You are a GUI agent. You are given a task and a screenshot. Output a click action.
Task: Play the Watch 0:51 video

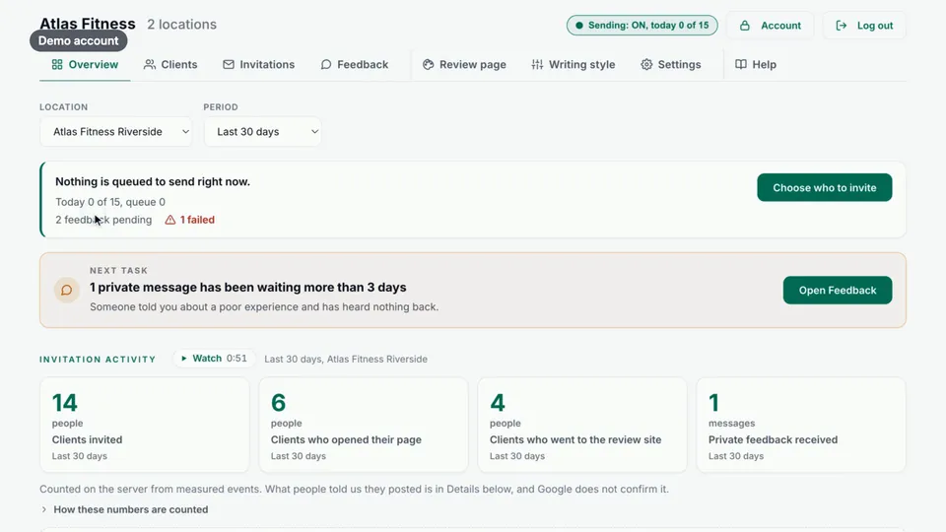(214, 359)
